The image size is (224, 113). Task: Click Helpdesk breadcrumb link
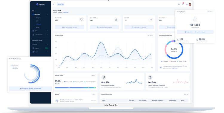pos(60,12)
